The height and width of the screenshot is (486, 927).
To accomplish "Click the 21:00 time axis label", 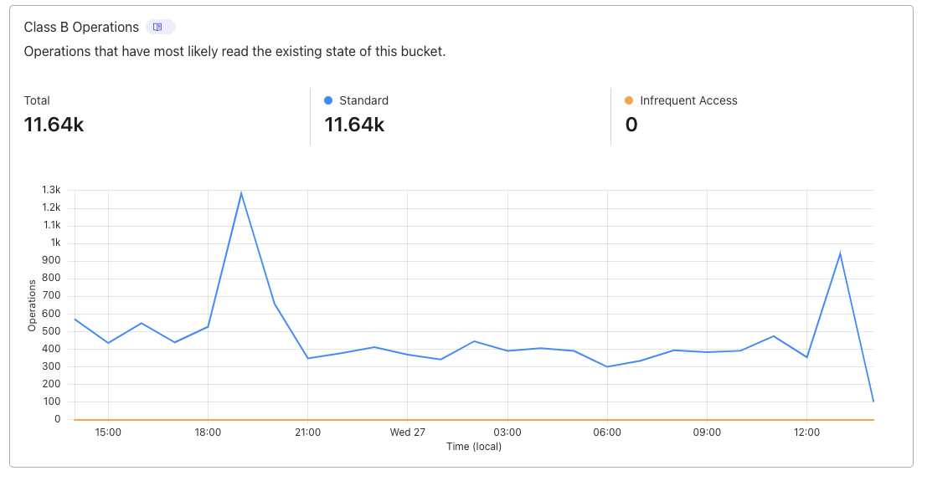I will [x=307, y=432].
